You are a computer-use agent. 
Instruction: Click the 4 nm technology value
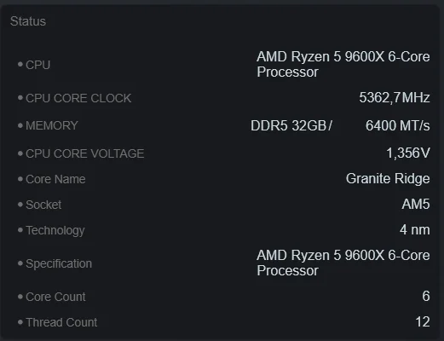(415, 230)
